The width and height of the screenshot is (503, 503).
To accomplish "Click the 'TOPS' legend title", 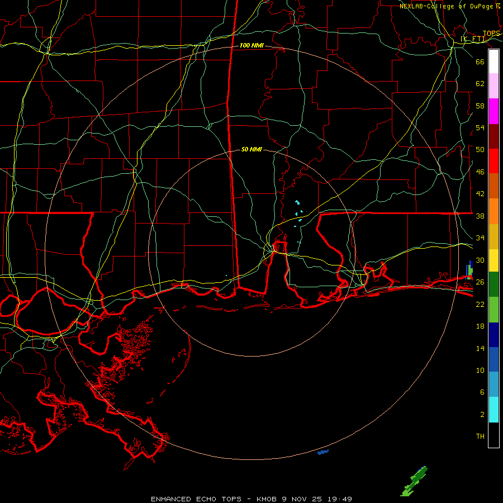I will pos(491,34).
